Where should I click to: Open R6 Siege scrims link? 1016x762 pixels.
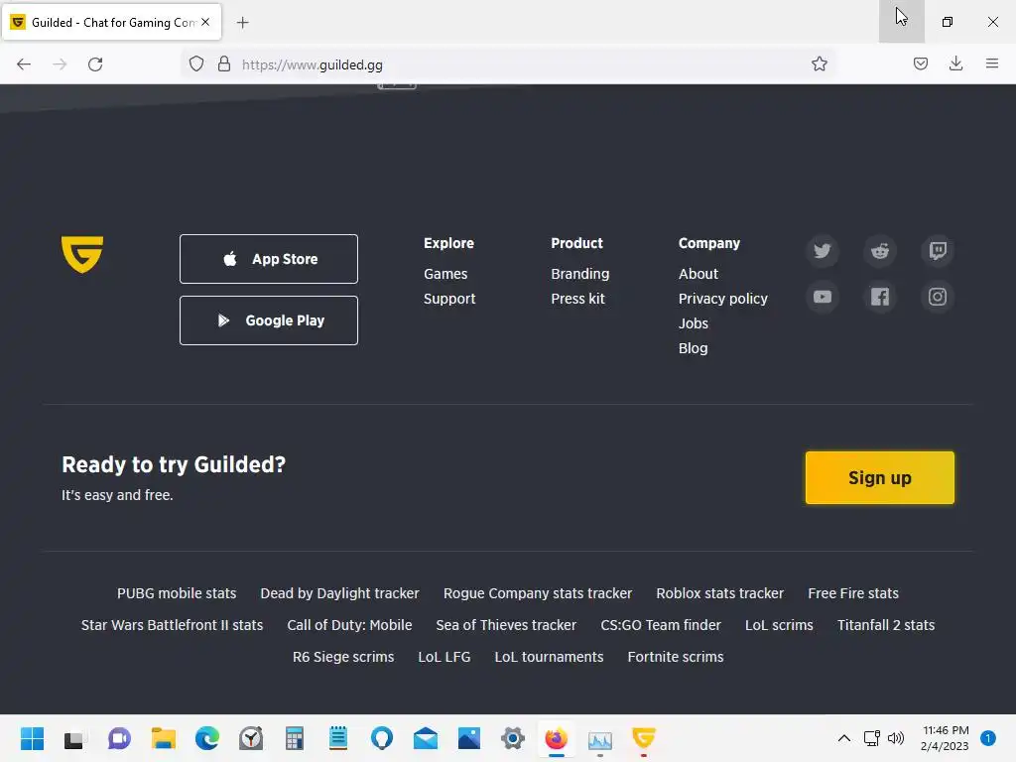point(343,657)
